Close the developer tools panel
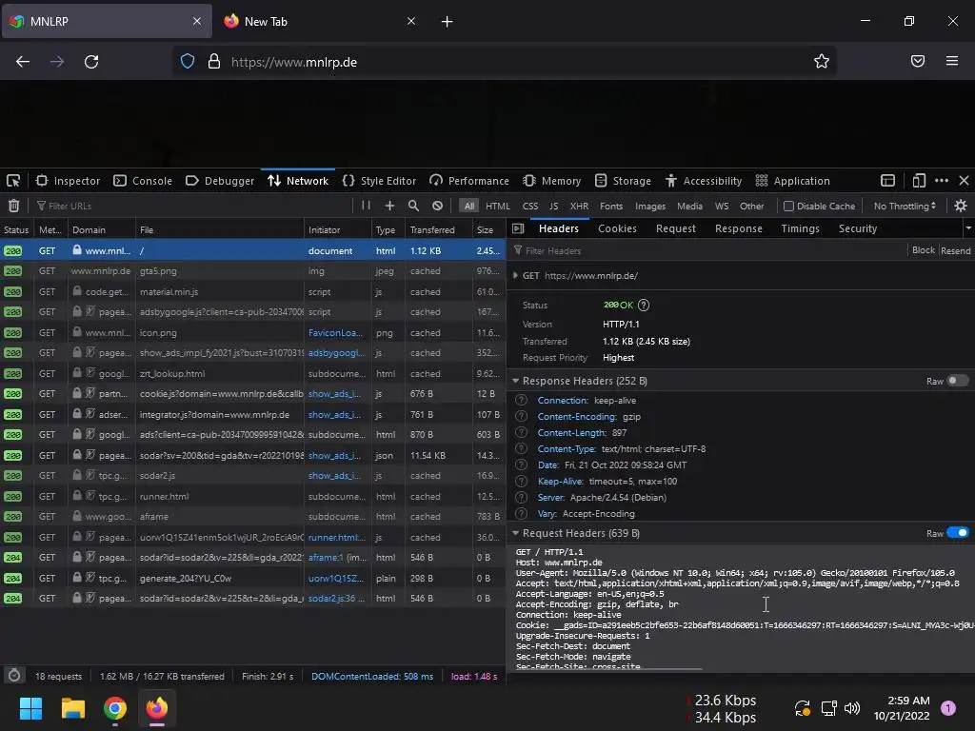Viewport: 975px width, 731px height. pos(964,181)
